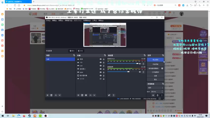
Task: Open the 编辑(E) menu in OBS
Action: pos(54,20)
